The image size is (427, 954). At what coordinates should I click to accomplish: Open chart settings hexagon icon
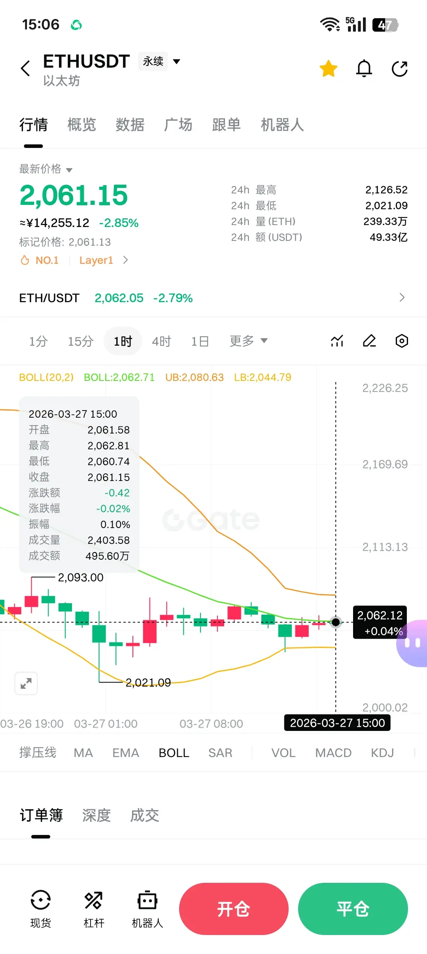(402, 341)
